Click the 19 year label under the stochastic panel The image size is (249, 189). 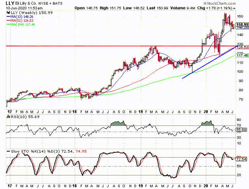point(140,186)
